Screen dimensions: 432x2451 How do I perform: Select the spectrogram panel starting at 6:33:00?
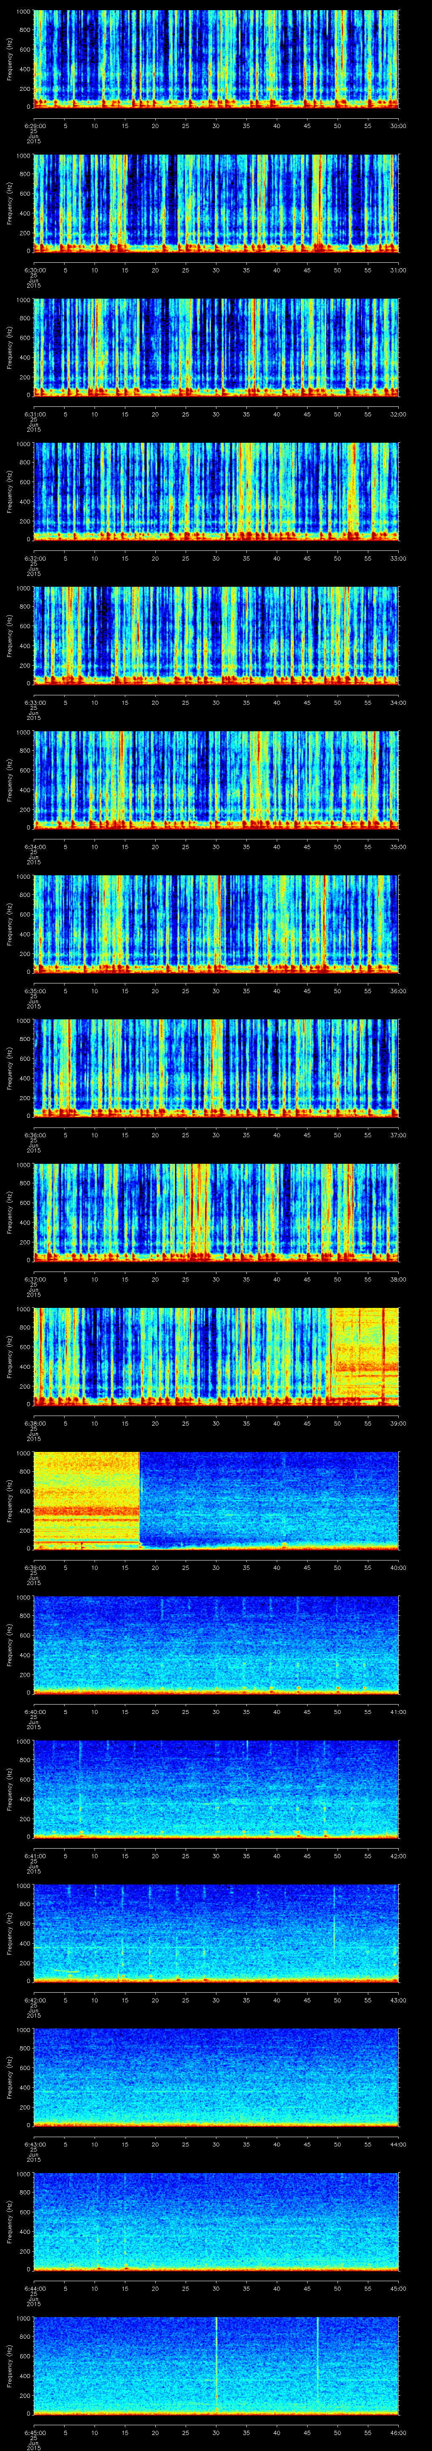click(216, 636)
